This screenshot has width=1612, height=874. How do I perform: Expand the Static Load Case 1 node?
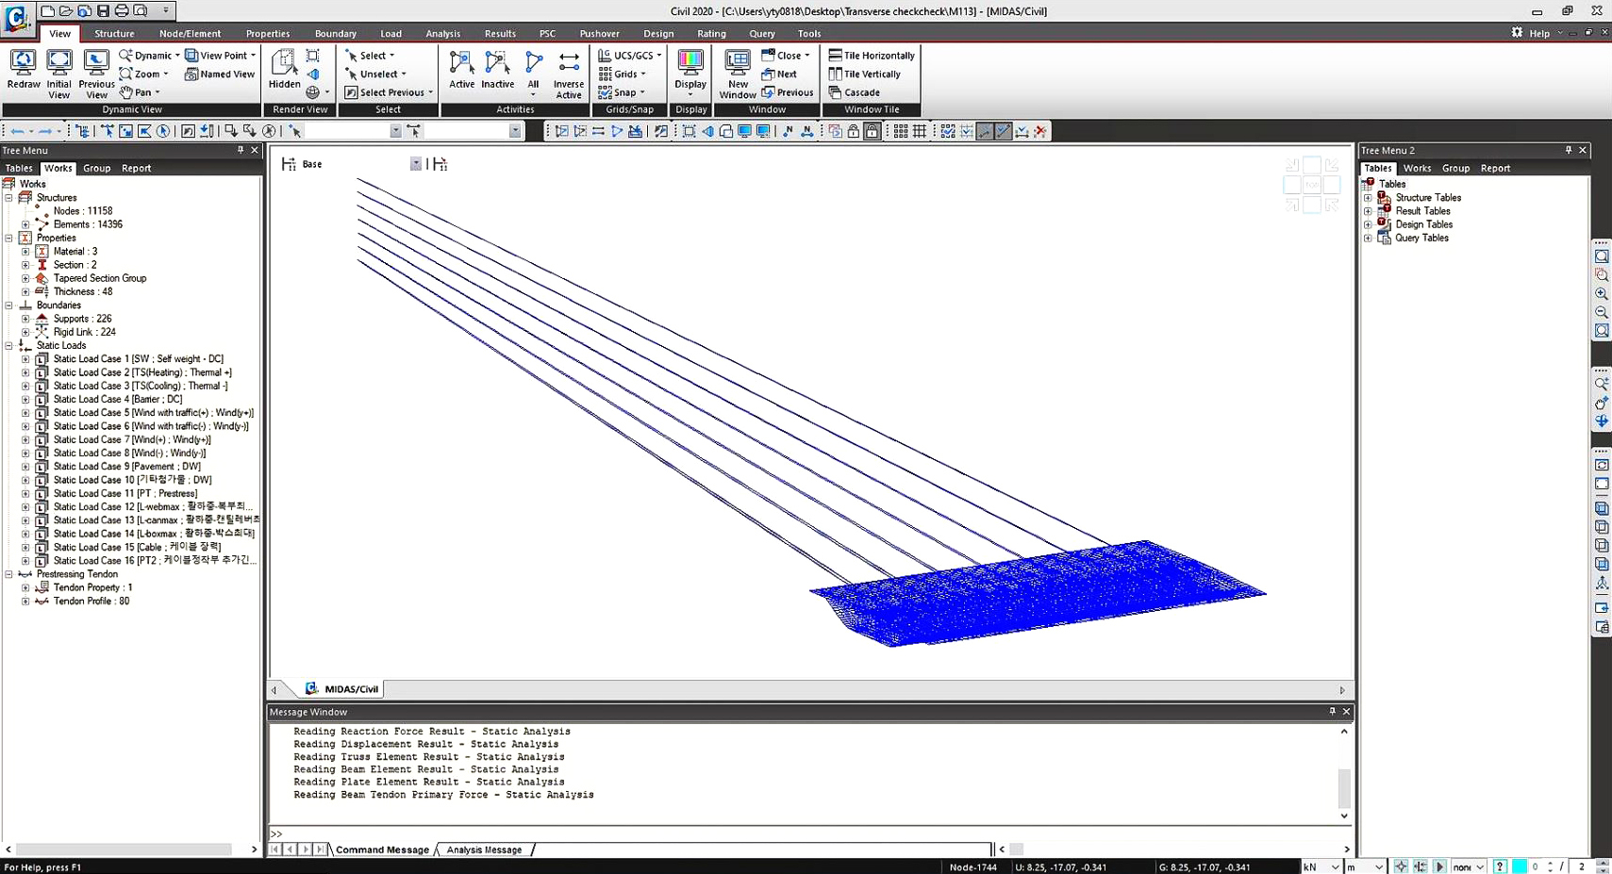[x=25, y=359]
